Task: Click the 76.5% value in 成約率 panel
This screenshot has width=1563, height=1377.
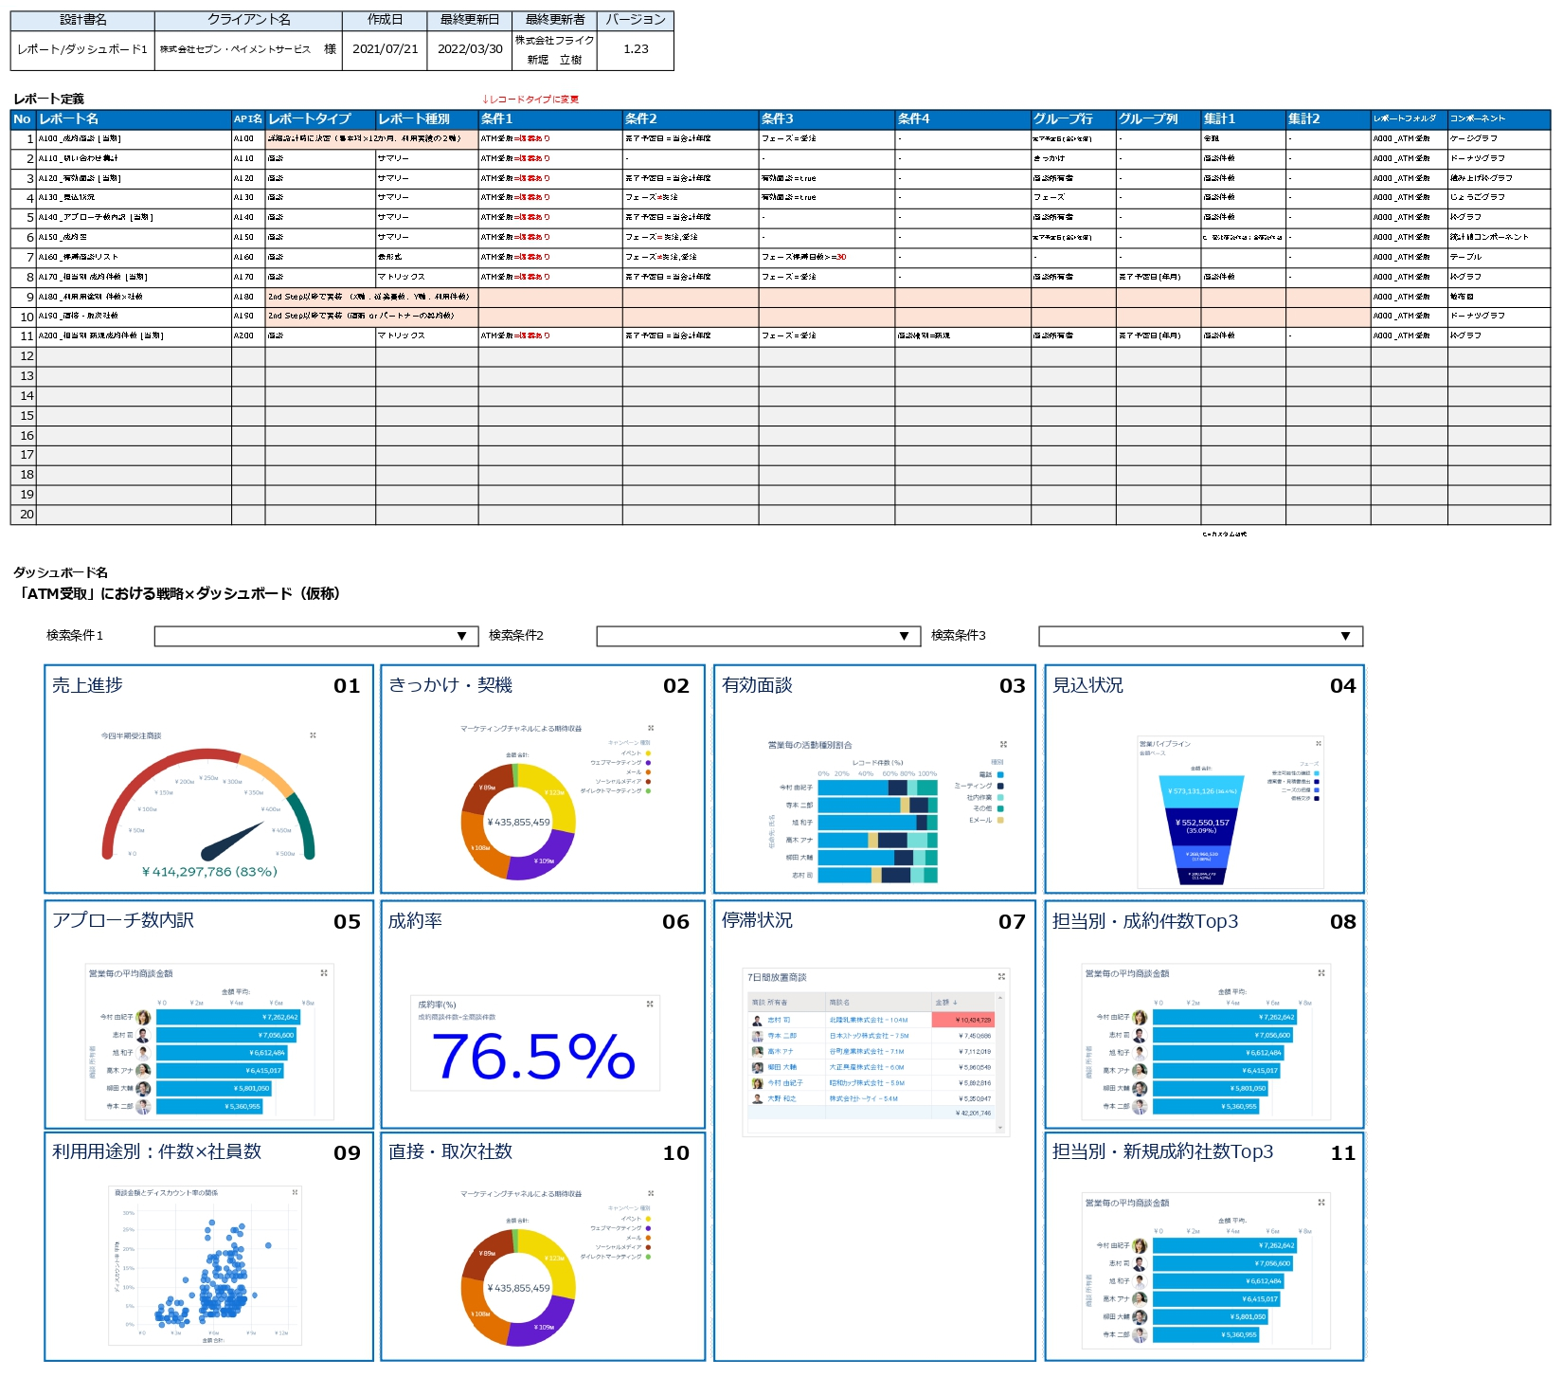Action: (x=533, y=1057)
